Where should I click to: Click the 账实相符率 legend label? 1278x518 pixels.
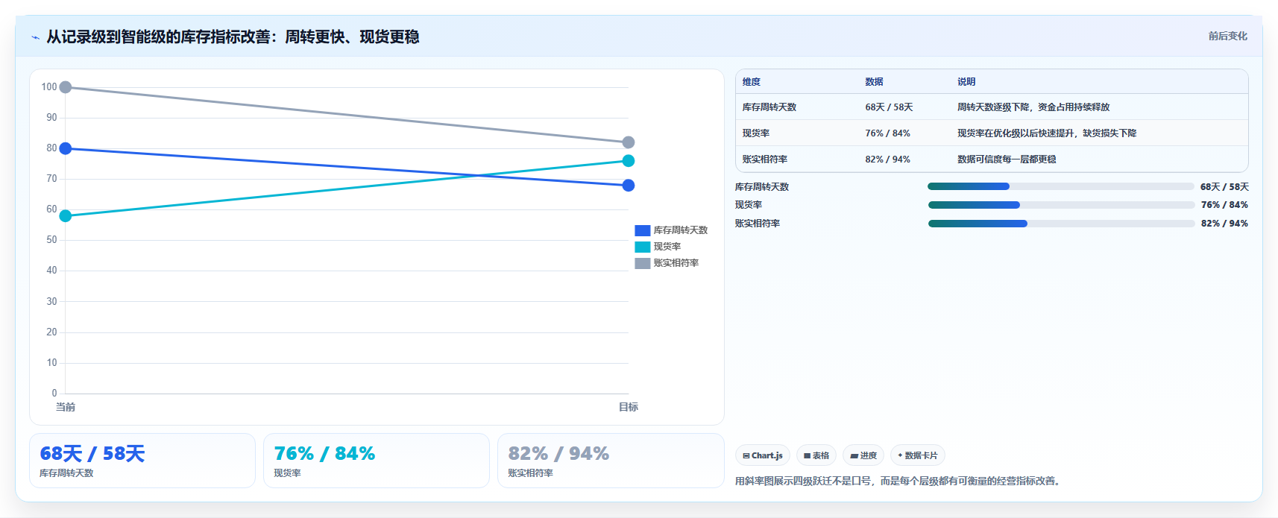coord(676,263)
